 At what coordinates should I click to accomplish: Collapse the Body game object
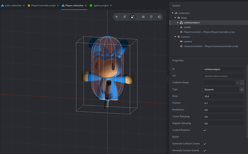point(175,18)
